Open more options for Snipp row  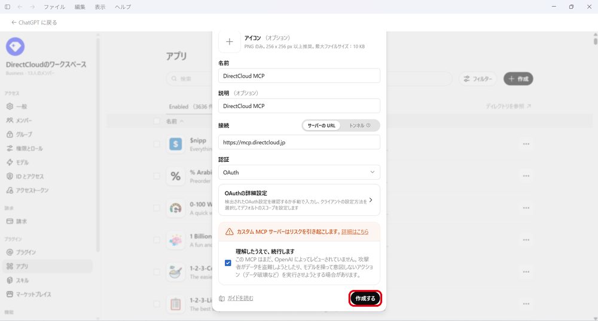tap(526, 144)
